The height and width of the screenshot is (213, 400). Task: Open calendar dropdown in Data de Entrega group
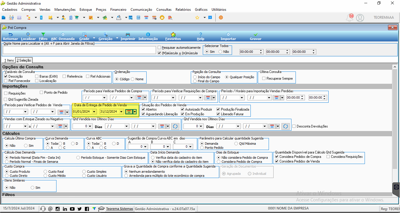pyautogui.click(x=135, y=112)
